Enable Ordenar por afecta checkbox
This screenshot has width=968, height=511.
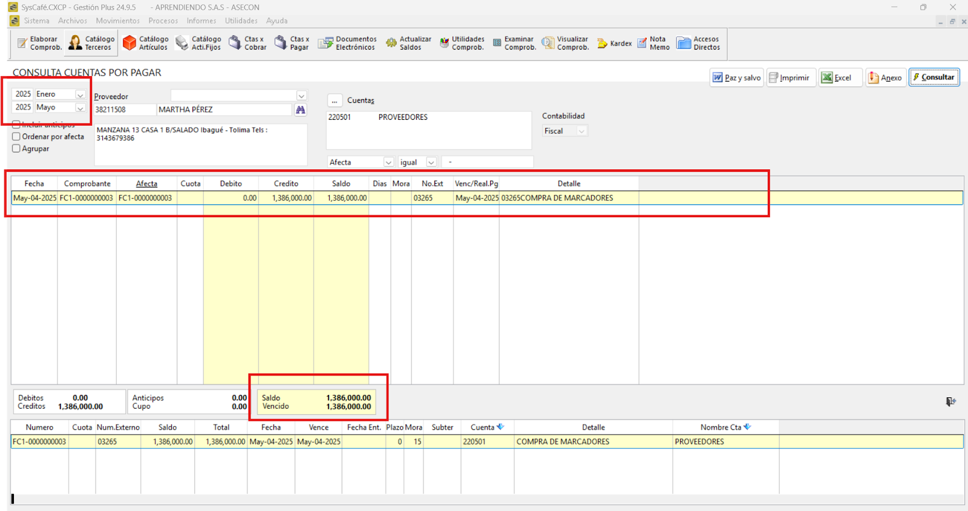click(x=16, y=137)
